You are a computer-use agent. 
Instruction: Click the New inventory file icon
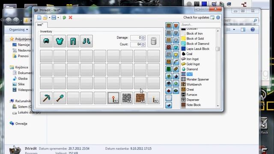click(39, 18)
